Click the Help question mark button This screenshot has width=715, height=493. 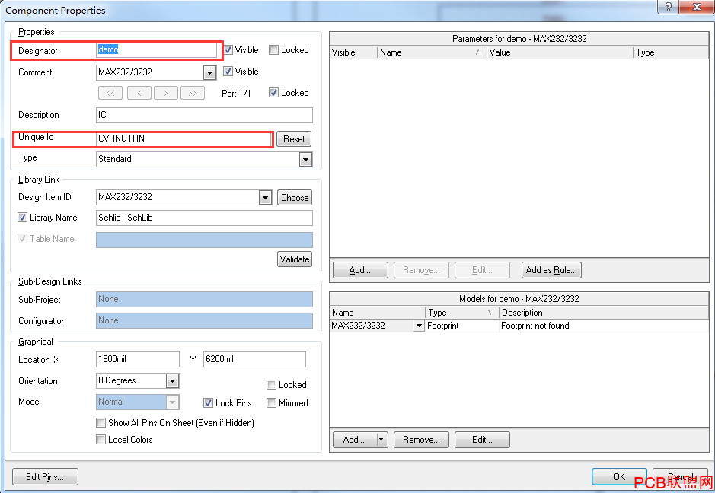point(668,6)
